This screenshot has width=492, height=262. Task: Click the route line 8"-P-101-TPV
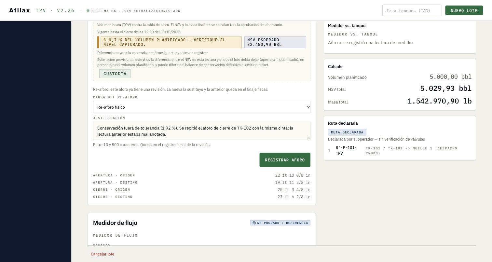click(x=347, y=150)
